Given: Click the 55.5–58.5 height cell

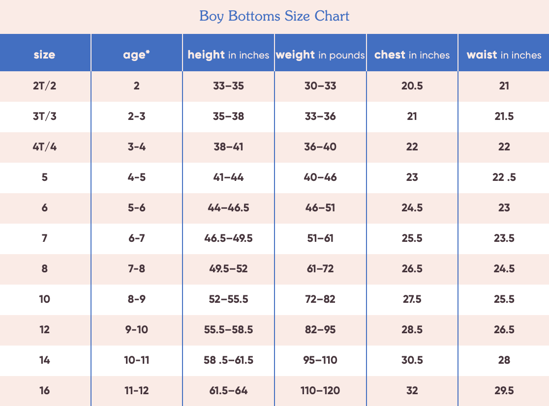Looking at the screenshot, I should 228,329.
